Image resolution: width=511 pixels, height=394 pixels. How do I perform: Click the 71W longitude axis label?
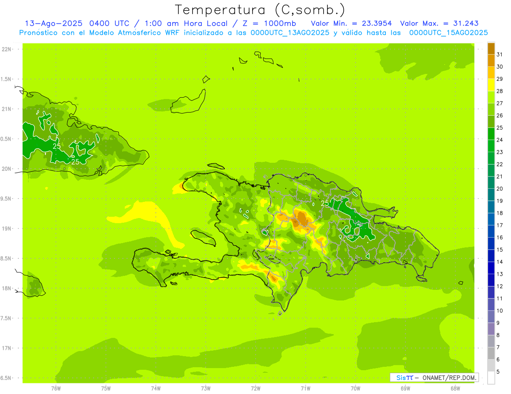pyautogui.click(x=305, y=388)
